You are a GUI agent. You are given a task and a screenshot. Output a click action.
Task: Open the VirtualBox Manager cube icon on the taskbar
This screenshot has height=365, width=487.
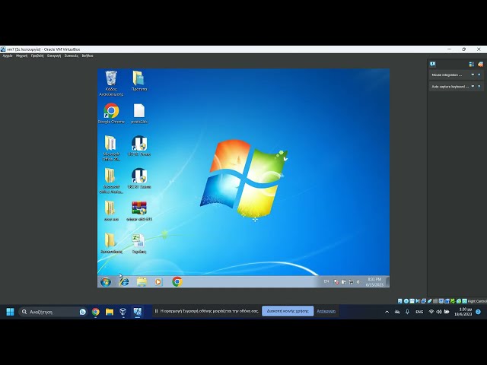[123, 312]
